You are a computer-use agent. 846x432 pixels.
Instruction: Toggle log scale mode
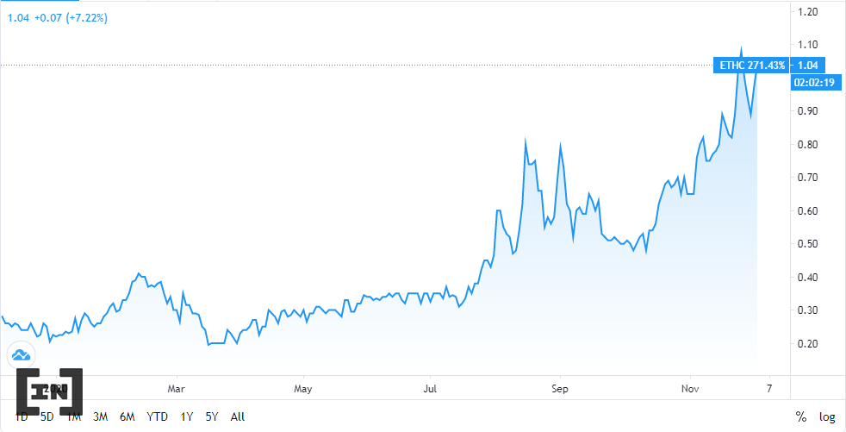(827, 416)
